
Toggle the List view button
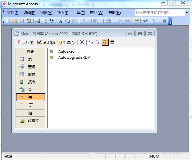[x=105, y=42]
